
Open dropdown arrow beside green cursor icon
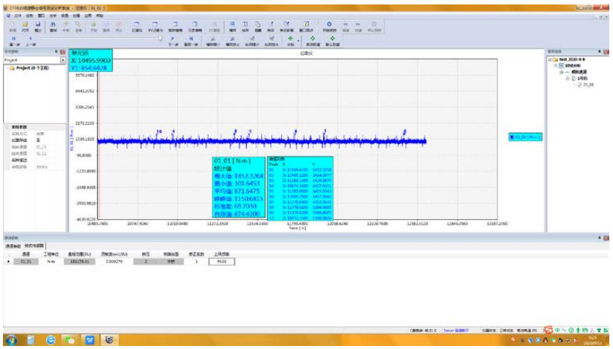click(x=298, y=41)
